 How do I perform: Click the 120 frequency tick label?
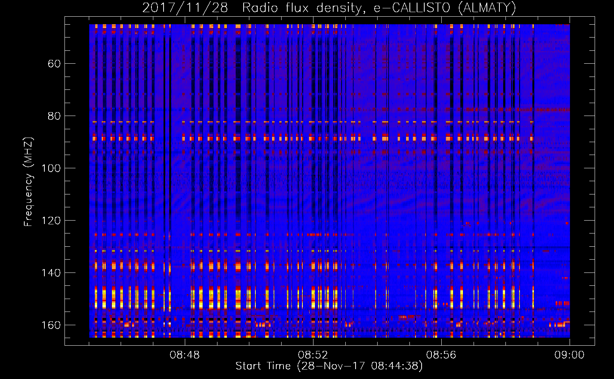point(51,221)
